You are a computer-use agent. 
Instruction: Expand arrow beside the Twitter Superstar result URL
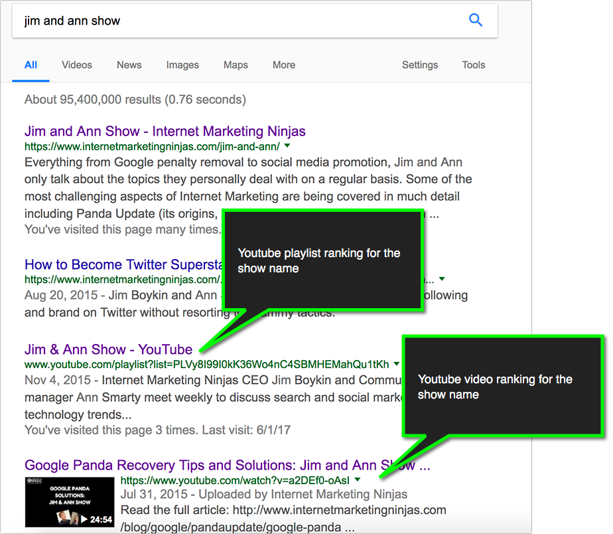point(442,280)
